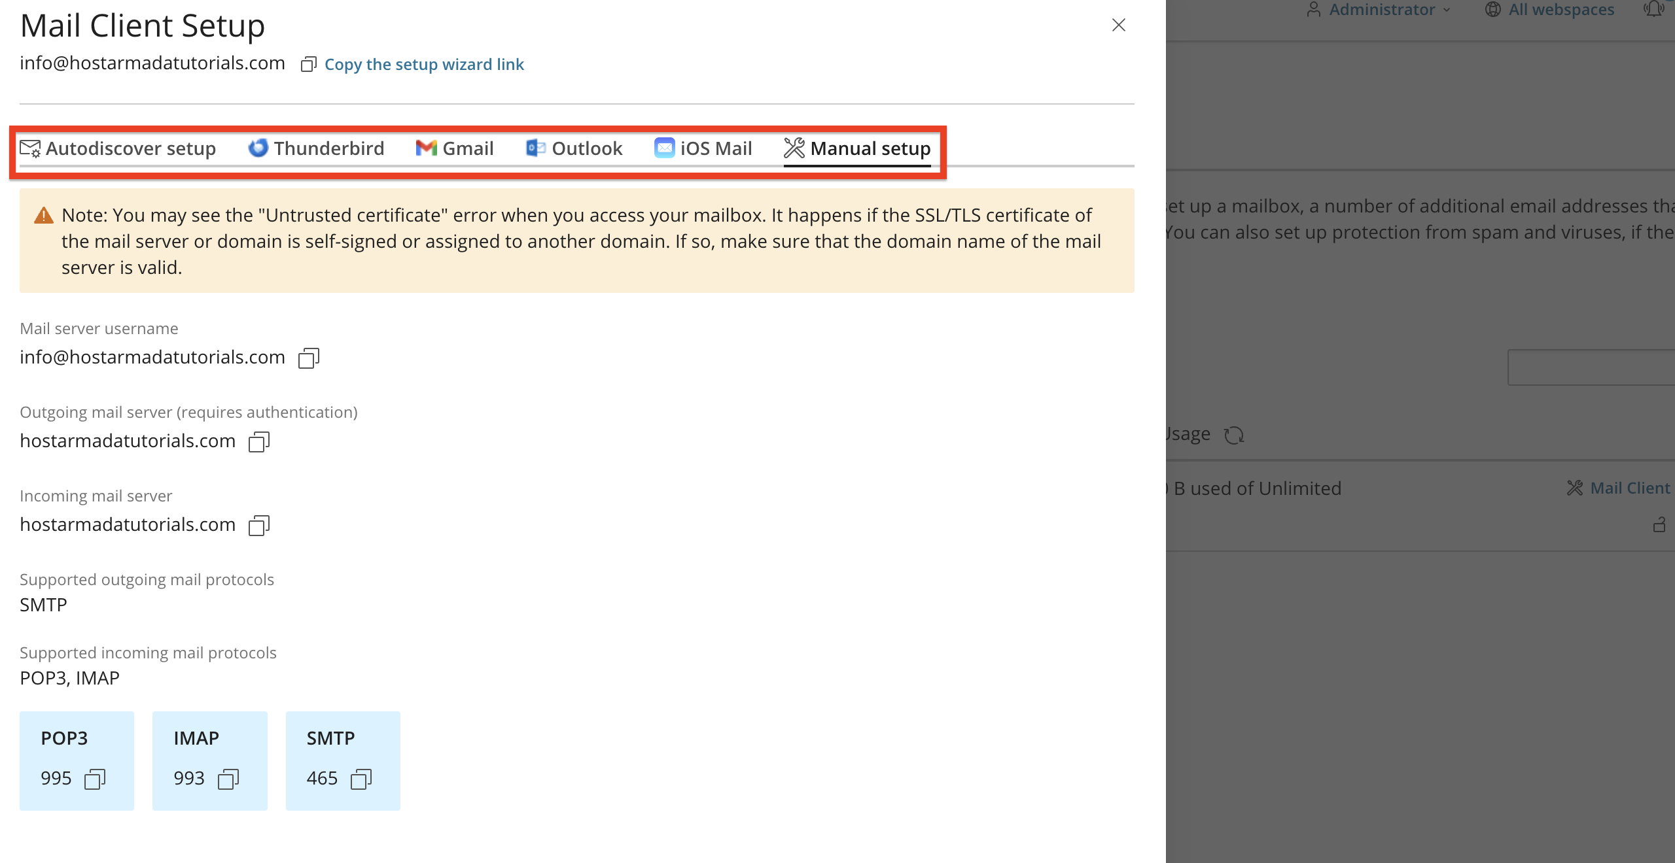The height and width of the screenshot is (863, 1675).
Task: Click the lock icon below Mail Client link
Action: coord(1659,524)
